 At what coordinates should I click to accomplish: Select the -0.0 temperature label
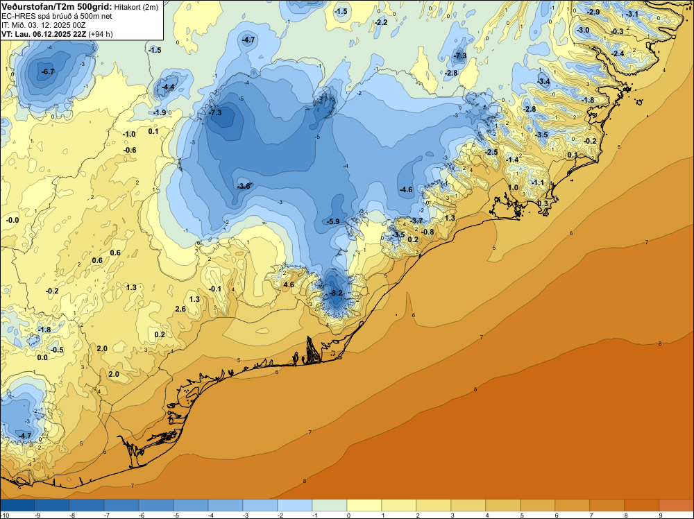(x=12, y=221)
